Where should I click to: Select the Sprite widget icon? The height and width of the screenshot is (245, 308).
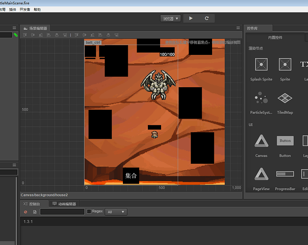285,64
